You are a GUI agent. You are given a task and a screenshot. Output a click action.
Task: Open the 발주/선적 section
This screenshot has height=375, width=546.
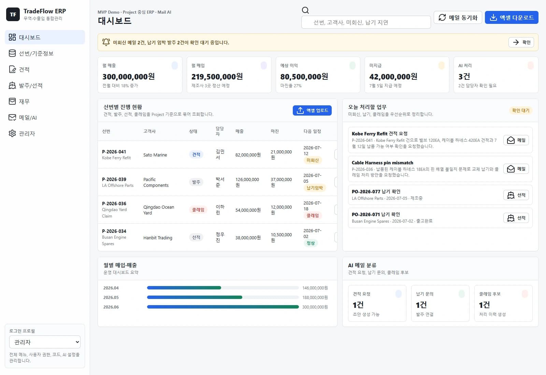pos(45,85)
